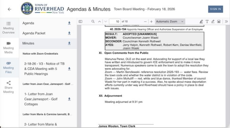The width and height of the screenshot is (230, 128).
Task: Click the Adjournment heading in minutes
Action: (113, 95)
